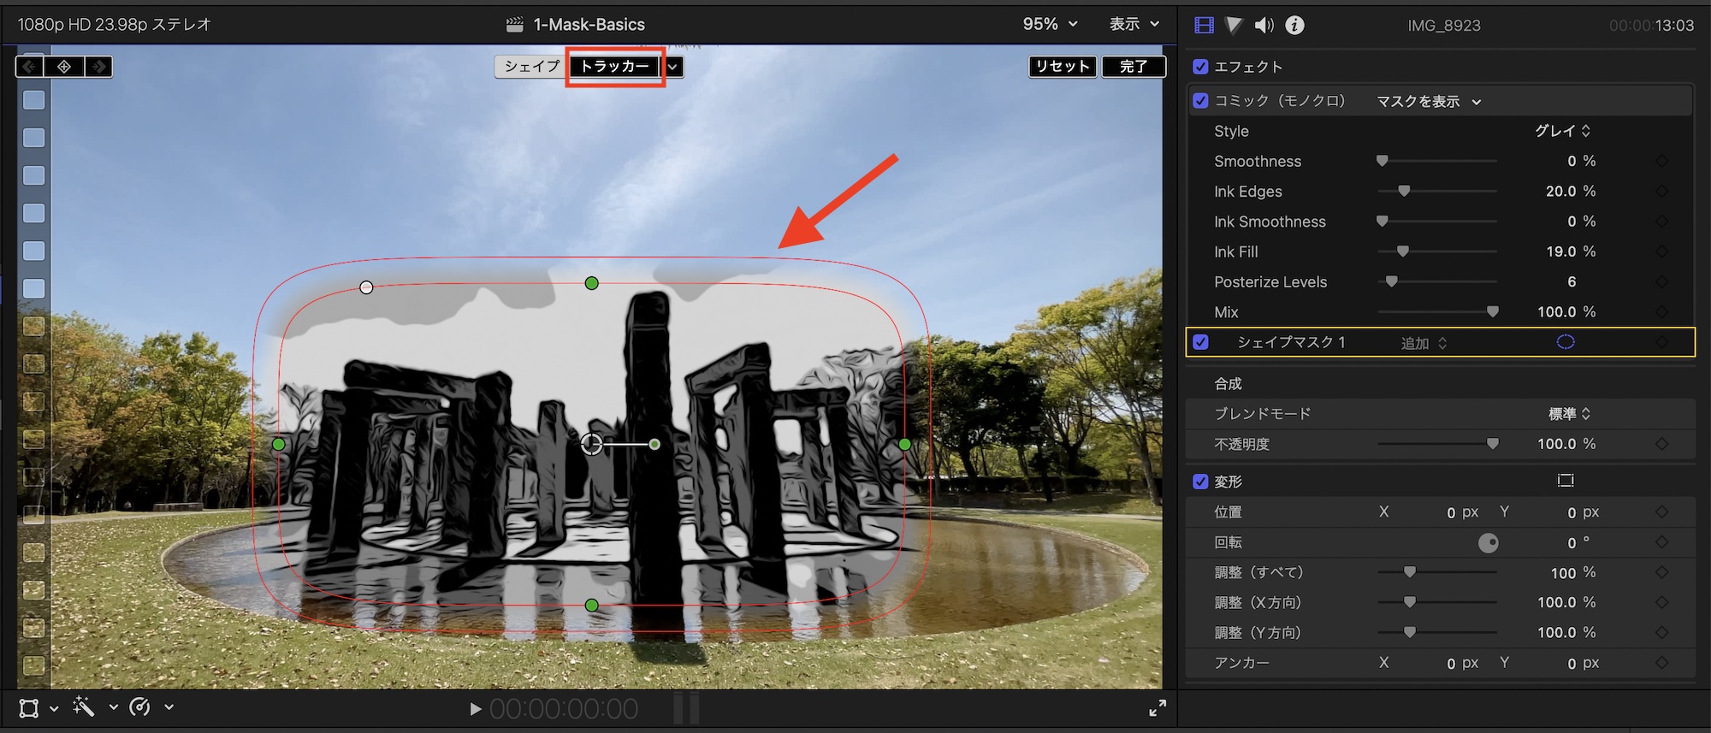
Task: Click shape mask oval icon in inspector
Action: pyautogui.click(x=1566, y=342)
